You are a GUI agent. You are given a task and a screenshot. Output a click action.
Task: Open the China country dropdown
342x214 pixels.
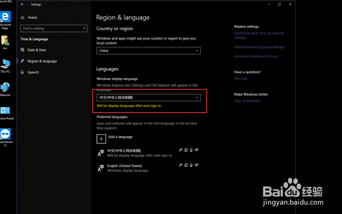click(148, 51)
